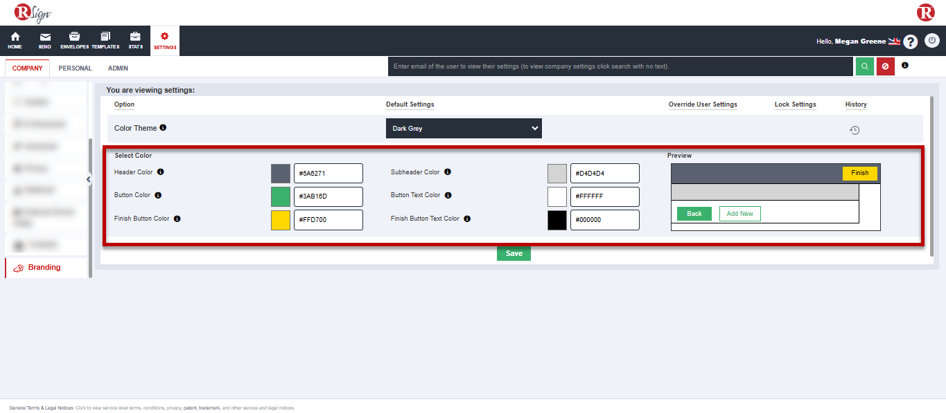Click info icon beside Button Text Color
Image resolution: width=946 pixels, height=413 pixels.
pyautogui.click(x=448, y=195)
